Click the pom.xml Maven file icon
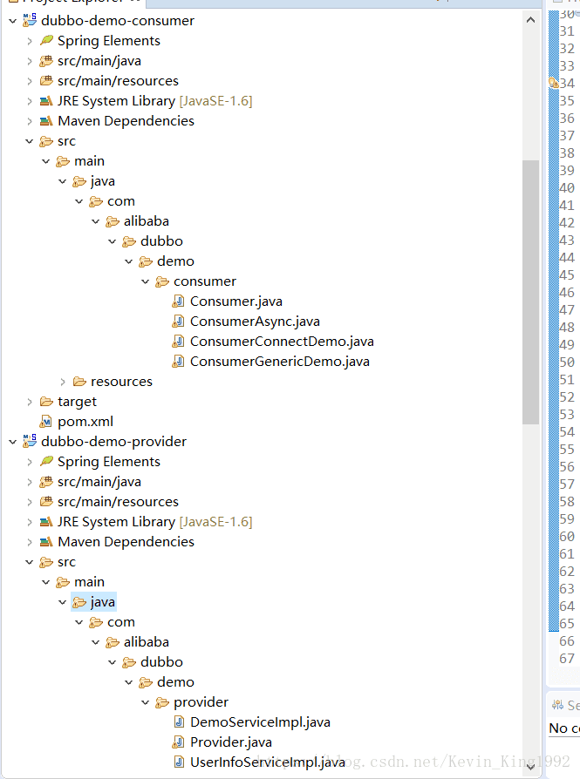 click(x=45, y=421)
